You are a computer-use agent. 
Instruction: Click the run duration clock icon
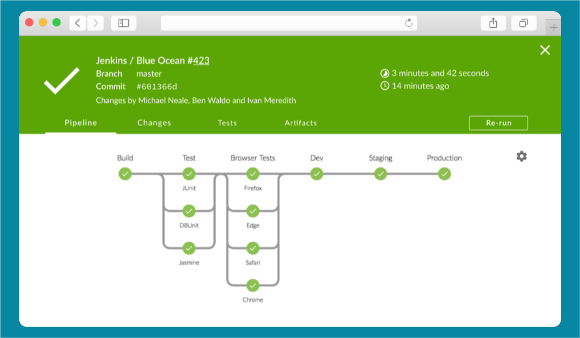(385, 73)
